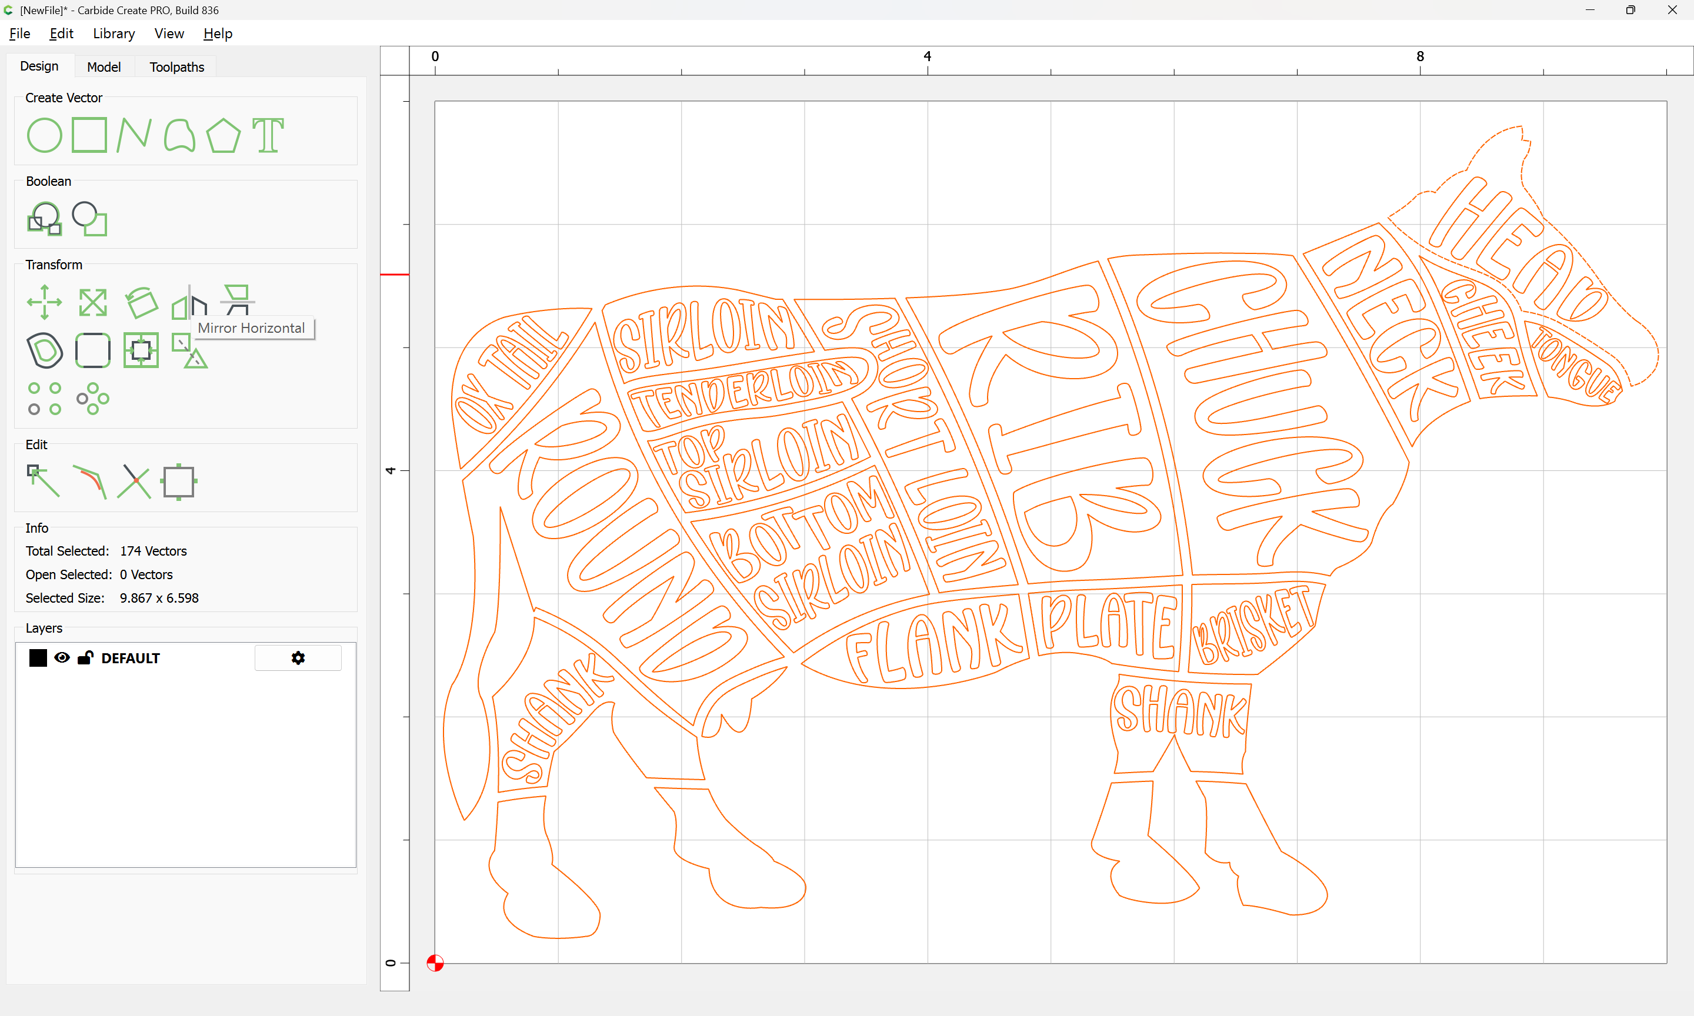Screen dimensions: 1694x1016
Task: Select the Create Text tool
Action: (268, 135)
